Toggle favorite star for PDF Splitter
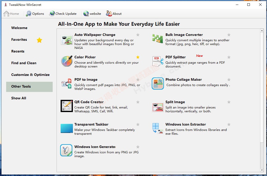This screenshot has width=267, height=176. [x=229, y=57]
